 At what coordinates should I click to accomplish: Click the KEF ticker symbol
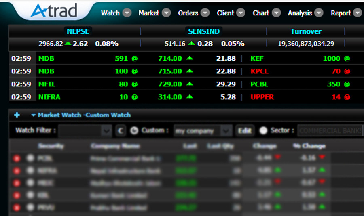pos(257,59)
